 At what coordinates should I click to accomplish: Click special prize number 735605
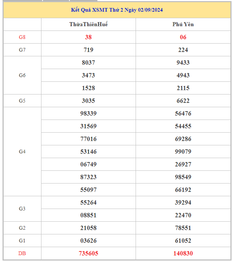[88, 253]
